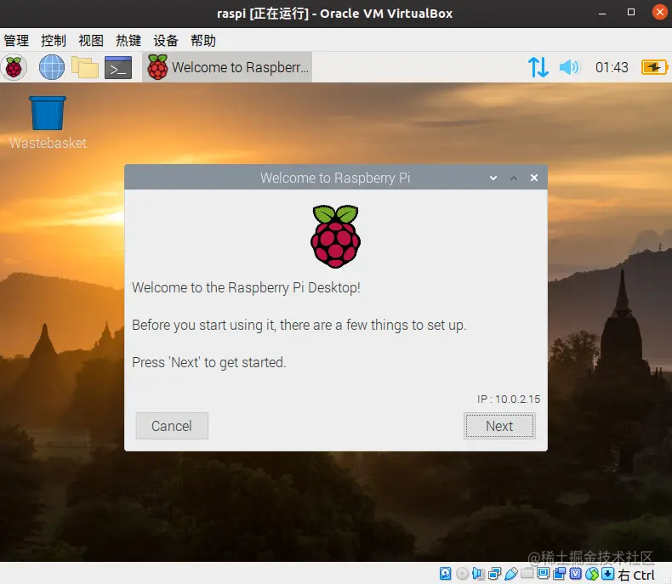The width and height of the screenshot is (672, 584).
Task: Click the CPU virtualization V chip icon
Action: coord(576,573)
